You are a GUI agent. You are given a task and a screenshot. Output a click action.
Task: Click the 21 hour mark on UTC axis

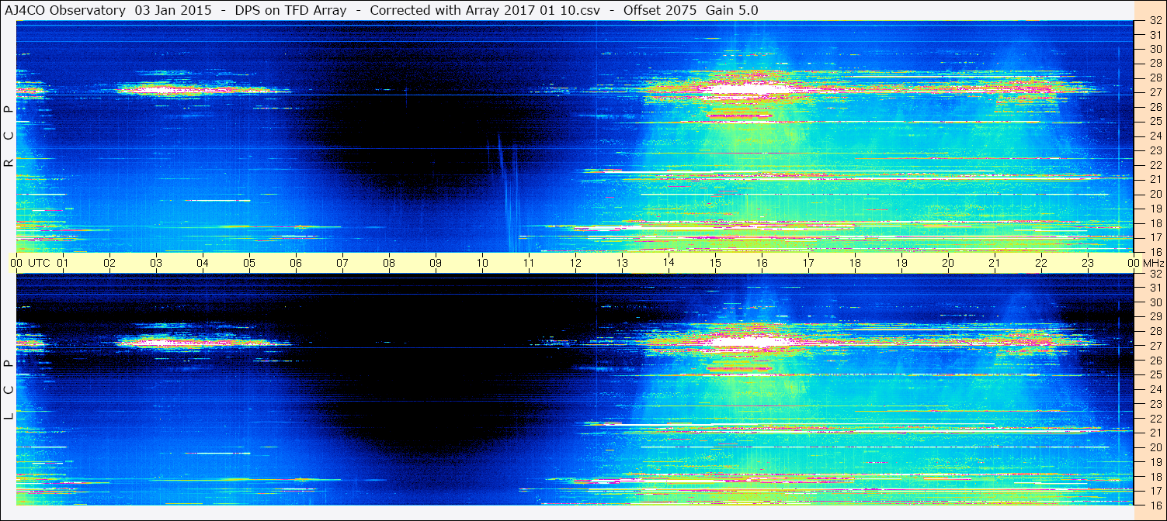[x=995, y=263]
